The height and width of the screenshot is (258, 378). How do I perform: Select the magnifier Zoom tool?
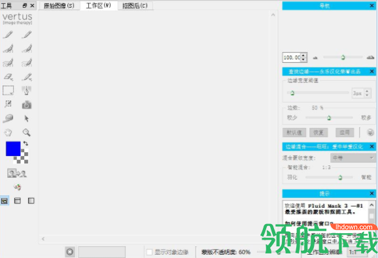point(27,133)
